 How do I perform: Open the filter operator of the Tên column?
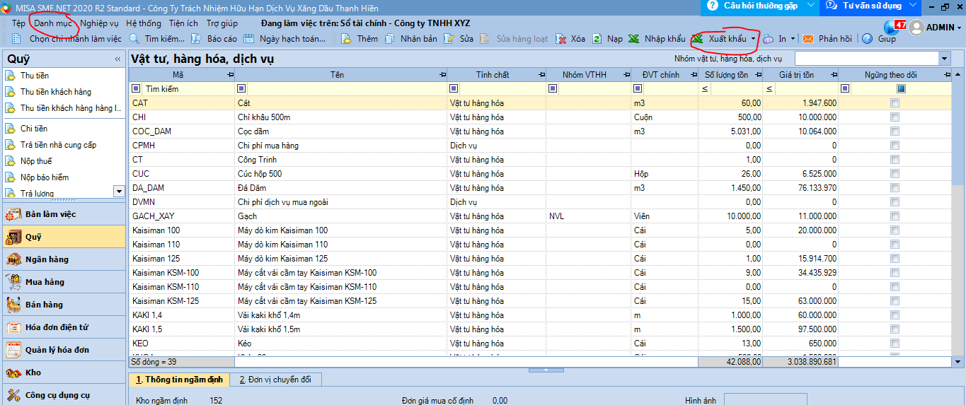[241, 89]
